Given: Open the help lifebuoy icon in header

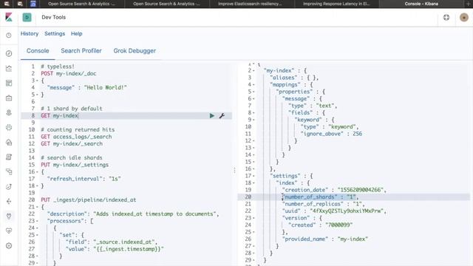Looking at the screenshot, I should coord(446,18).
